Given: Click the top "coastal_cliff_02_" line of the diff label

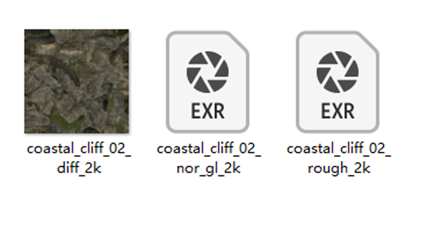Looking at the screenshot, I should click(x=79, y=149).
